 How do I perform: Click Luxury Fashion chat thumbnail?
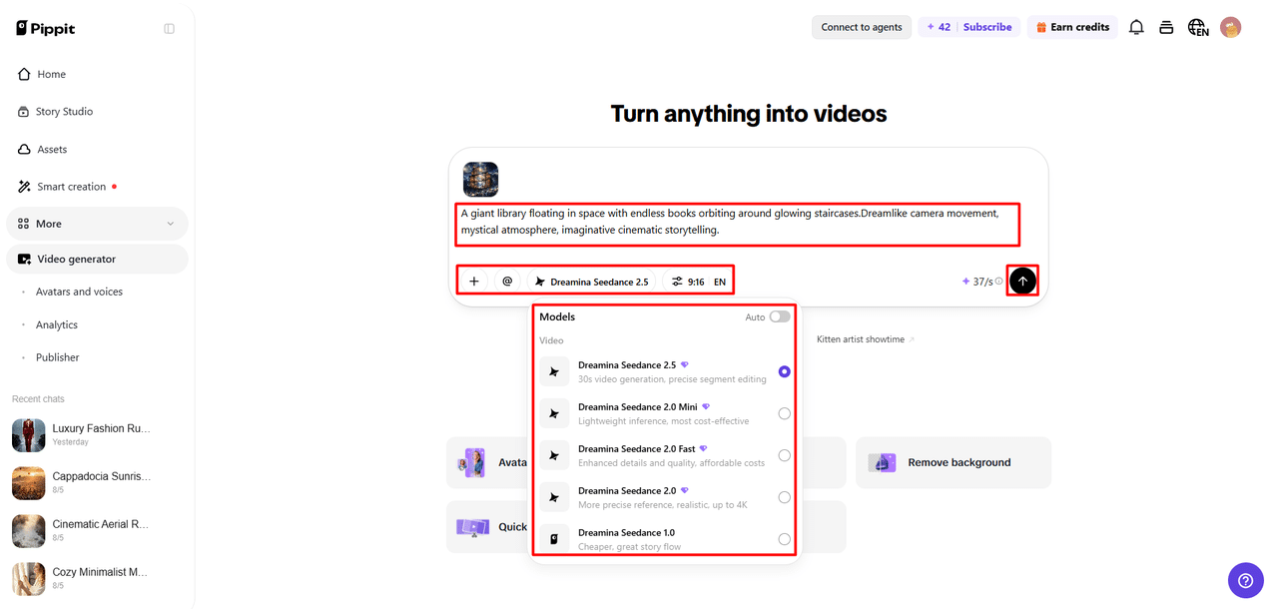29,435
